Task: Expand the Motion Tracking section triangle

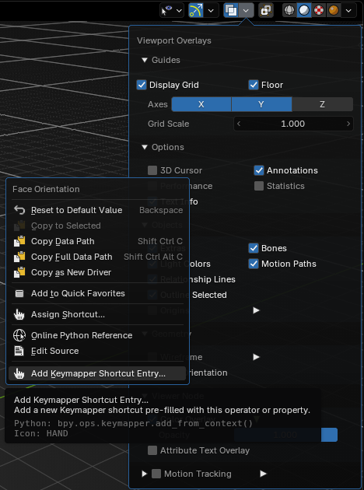Action: [144, 474]
